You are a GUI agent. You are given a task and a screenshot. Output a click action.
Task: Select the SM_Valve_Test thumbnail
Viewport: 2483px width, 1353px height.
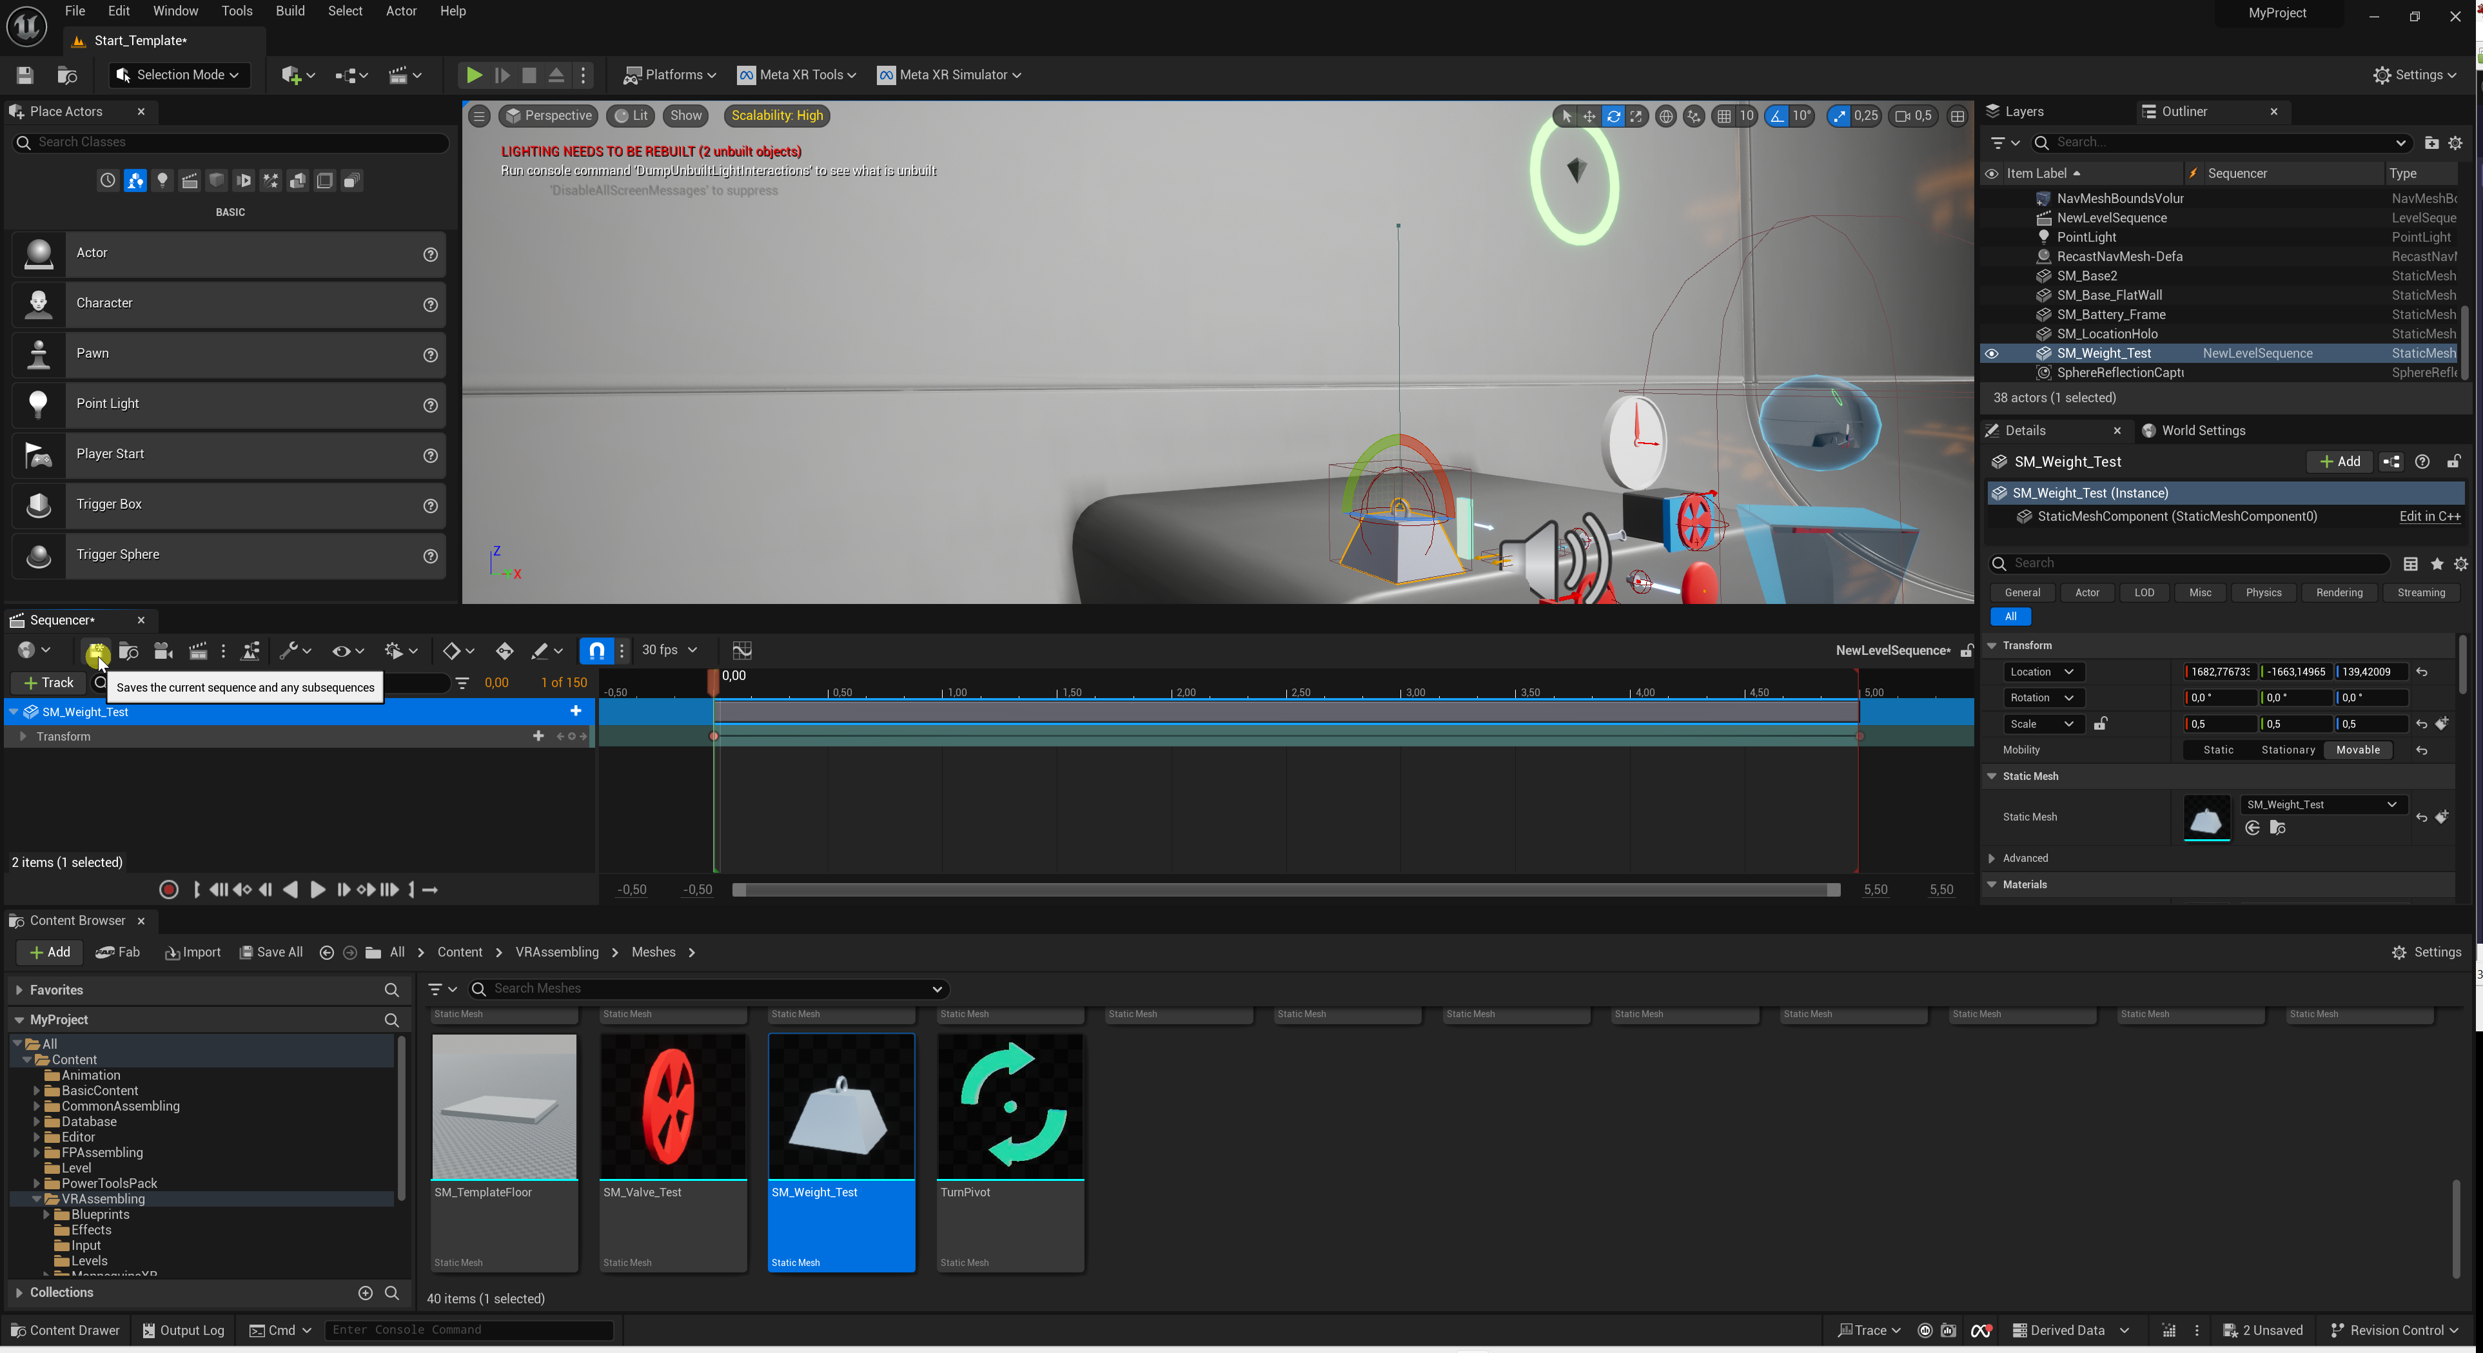click(672, 1106)
